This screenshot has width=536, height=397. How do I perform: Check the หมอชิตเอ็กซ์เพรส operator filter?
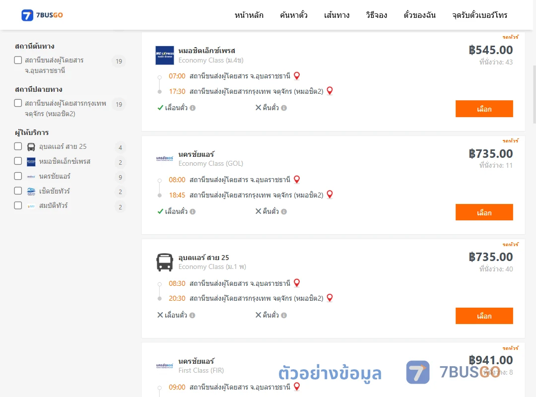coord(18,161)
